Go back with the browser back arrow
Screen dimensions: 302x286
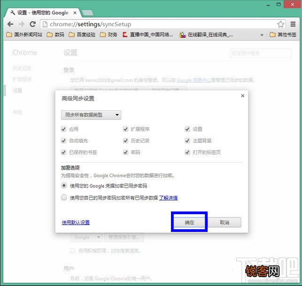pos(10,24)
